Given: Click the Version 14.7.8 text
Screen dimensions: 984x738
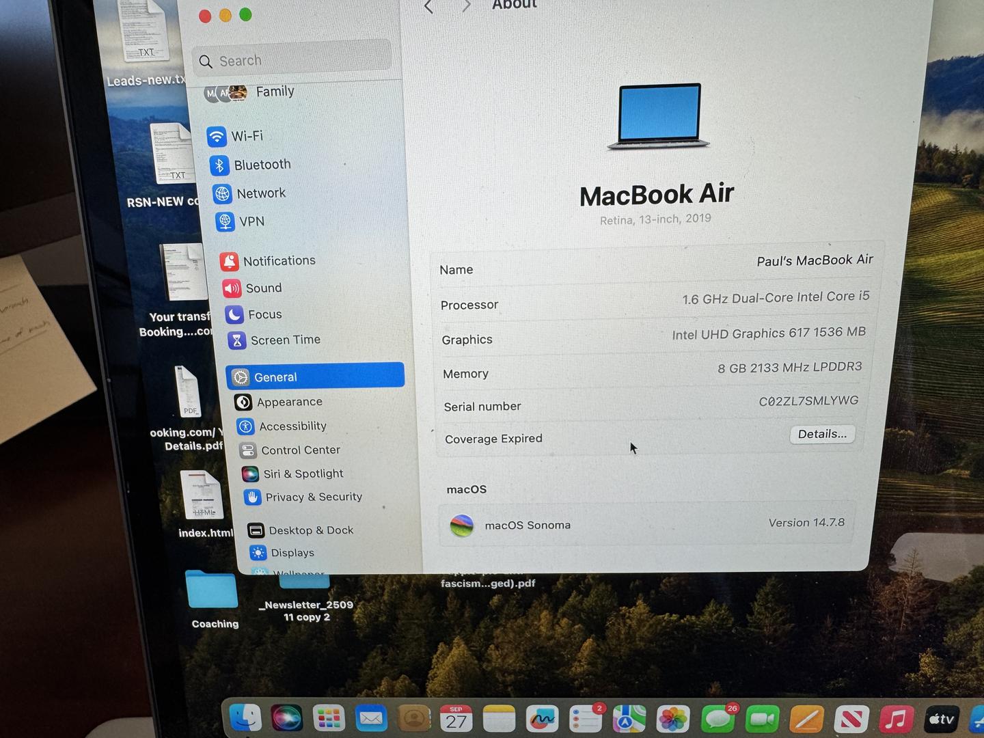Looking at the screenshot, I should tap(806, 523).
